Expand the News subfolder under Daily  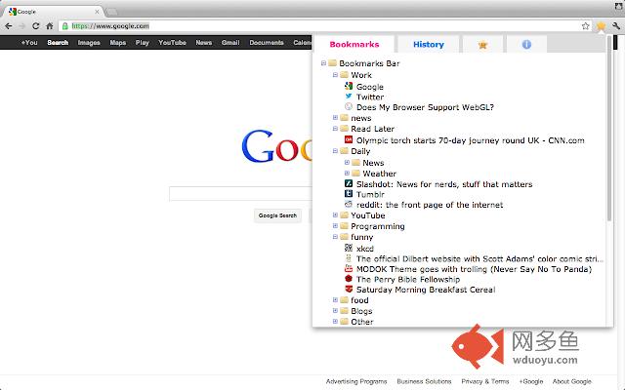click(x=348, y=163)
